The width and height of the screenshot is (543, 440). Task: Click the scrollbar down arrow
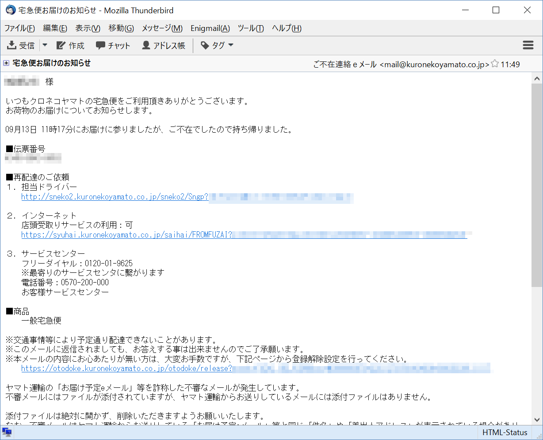[537, 420]
